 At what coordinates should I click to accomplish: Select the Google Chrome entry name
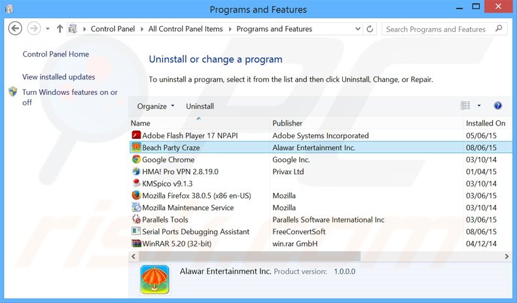click(x=168, y=160)
